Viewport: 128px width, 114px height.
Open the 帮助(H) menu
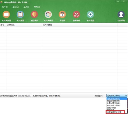[x=37, y=7]
